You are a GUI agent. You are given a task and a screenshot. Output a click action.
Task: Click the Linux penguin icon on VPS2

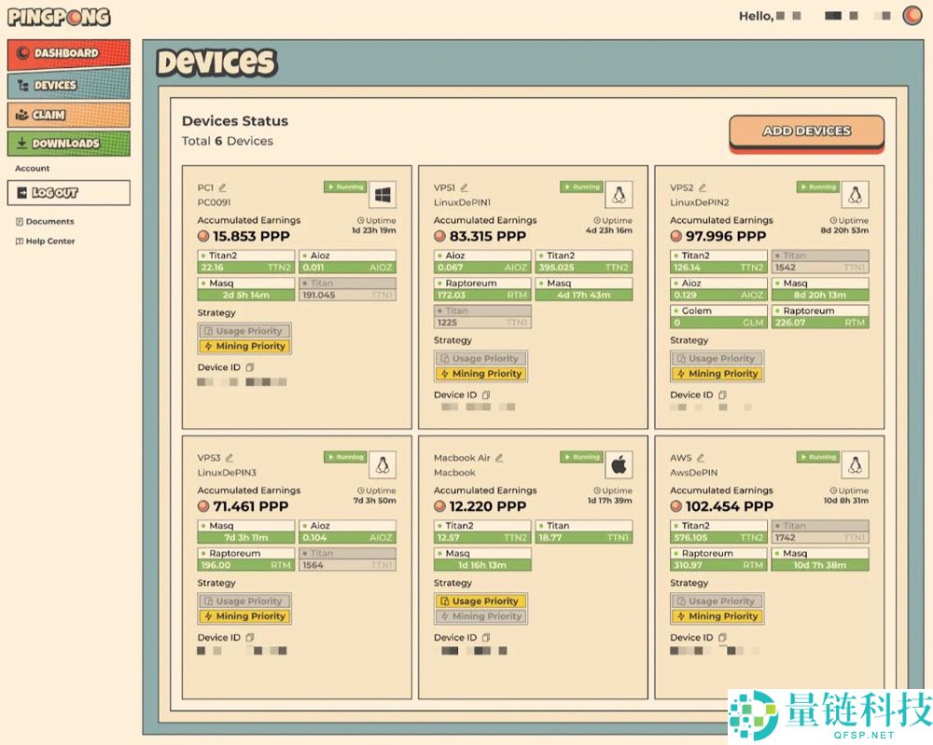tap(855, 195)
